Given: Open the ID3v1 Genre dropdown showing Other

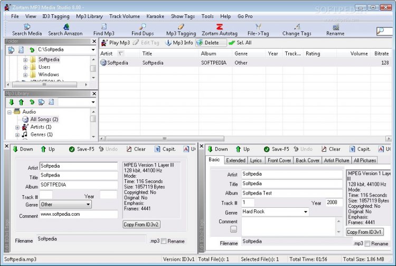Looking at the screenshot, I should (x=88, y=205).
